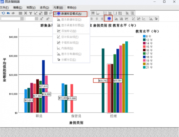Click the blue undo arrow

(8, 13)
